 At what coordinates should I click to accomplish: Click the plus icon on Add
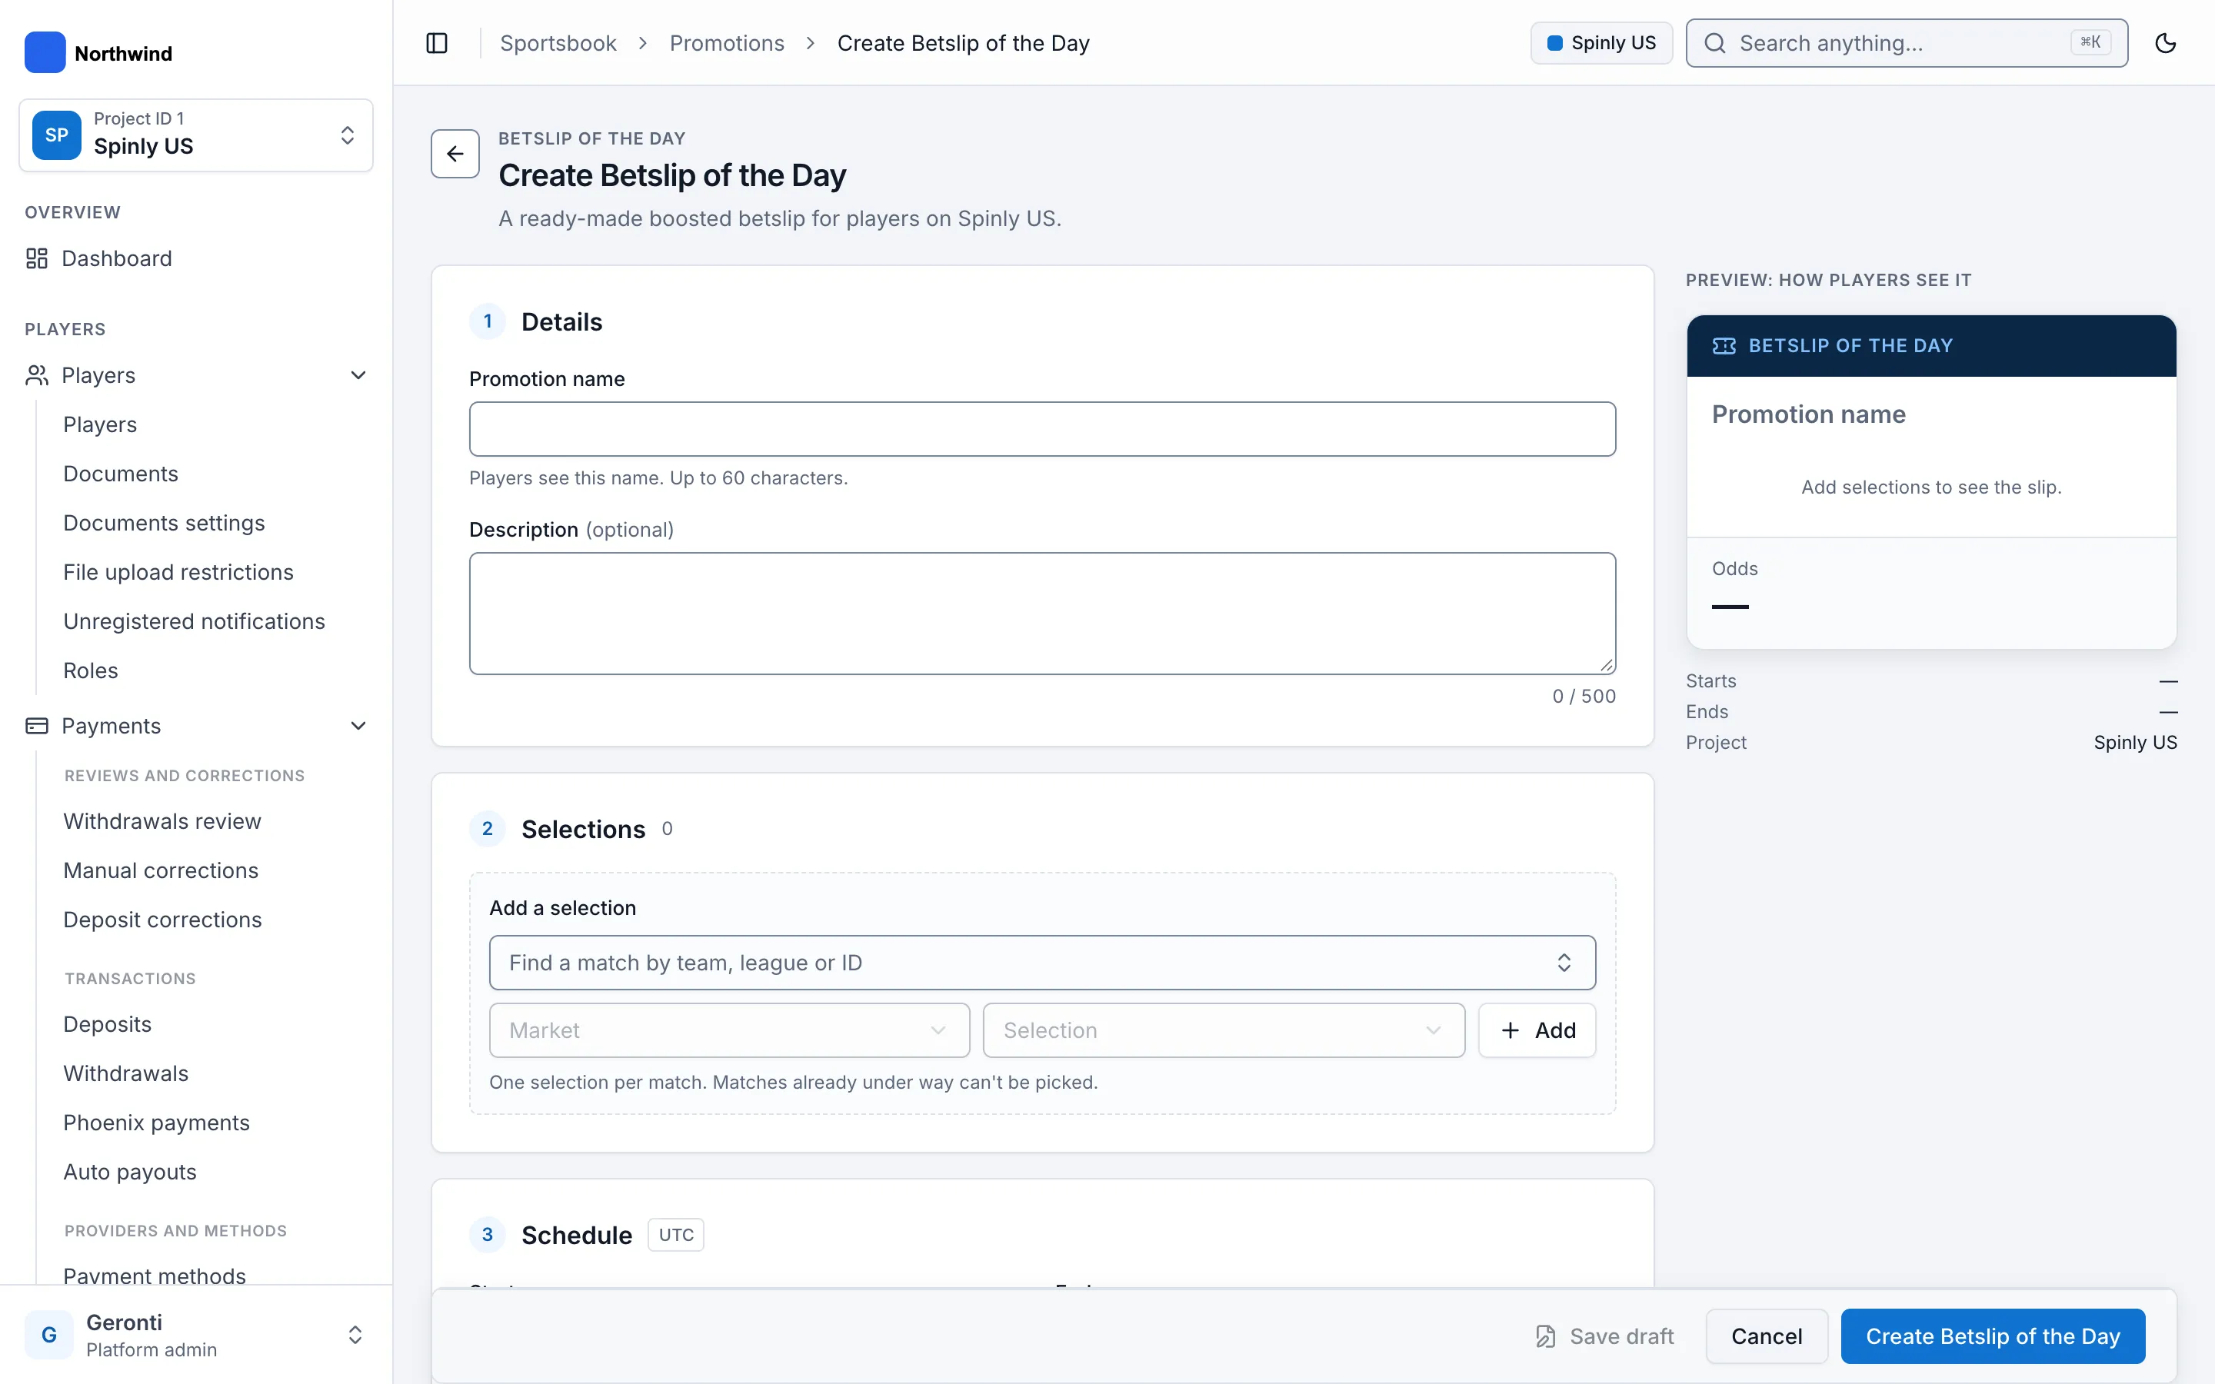[1511, 1030]
